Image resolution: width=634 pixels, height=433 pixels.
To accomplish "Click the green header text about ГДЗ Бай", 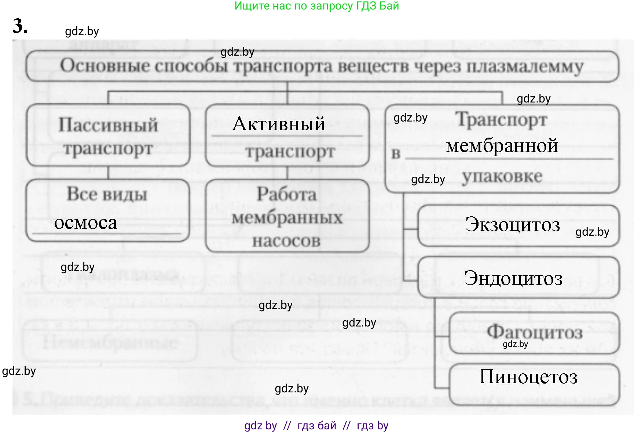I will 316,6.
